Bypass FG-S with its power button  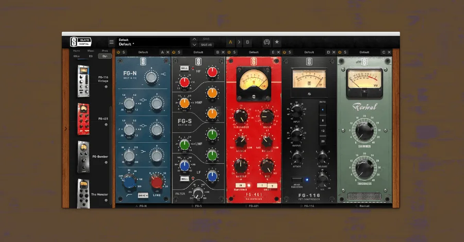[174, 53]
